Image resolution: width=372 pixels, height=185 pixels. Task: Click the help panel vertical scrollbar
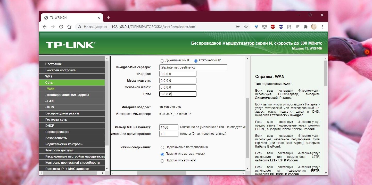[x=326, y=73]
